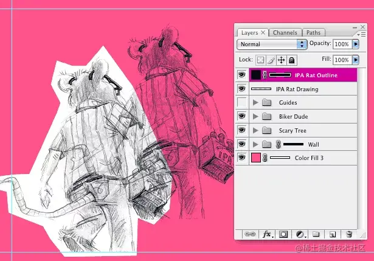Create a new group folder icon
The width and height of the screenshot is (374, 261).
point(316,234)
